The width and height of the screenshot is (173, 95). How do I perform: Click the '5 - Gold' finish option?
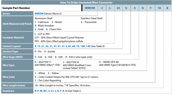[39, 29]
